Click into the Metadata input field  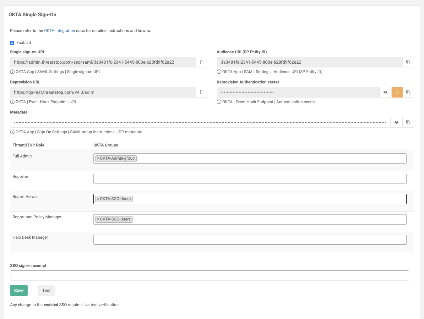pos(200,122)
